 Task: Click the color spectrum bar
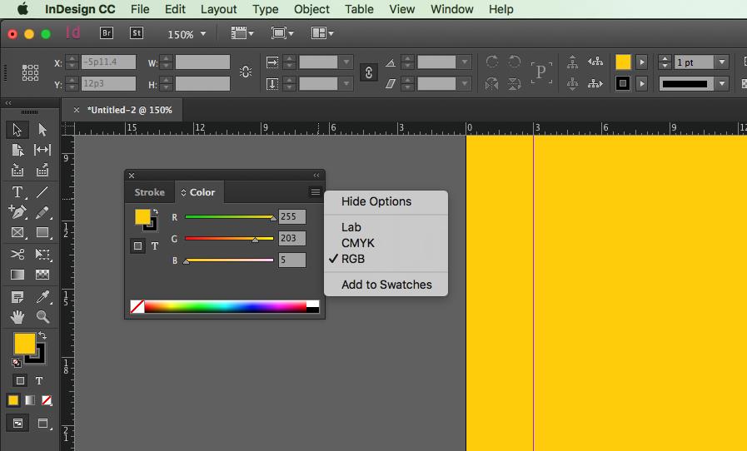tap(225, 307)
